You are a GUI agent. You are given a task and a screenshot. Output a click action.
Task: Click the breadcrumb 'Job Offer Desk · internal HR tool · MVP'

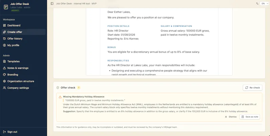click(x=76, y=3)
